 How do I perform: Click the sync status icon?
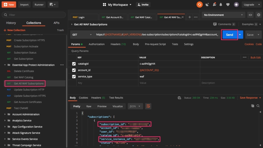[x=199, y=5]
